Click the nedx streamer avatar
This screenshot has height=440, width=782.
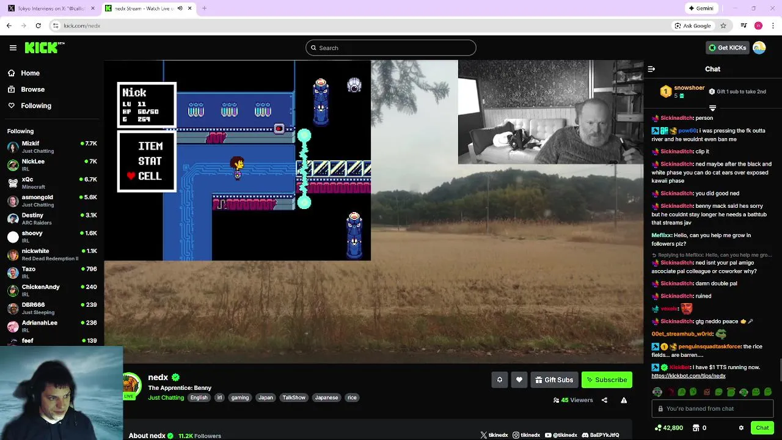(x=131, y=385)
